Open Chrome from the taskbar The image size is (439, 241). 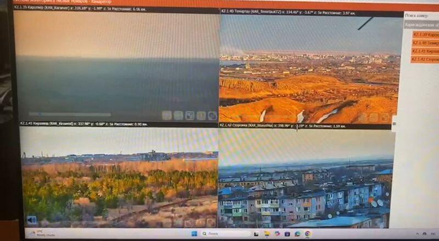tap(308, 234)
